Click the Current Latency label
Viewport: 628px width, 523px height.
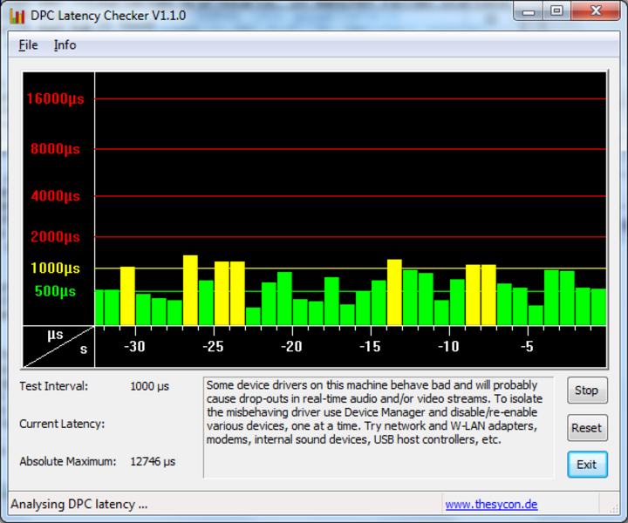pos(62,424)
